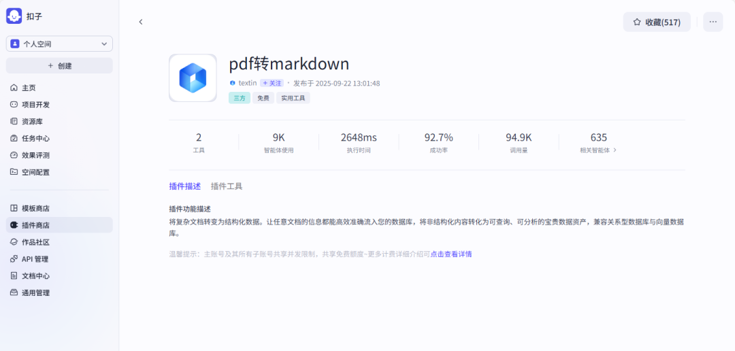The width and height of the screenshot is (735, 351).
Task: Click the 9K 智能体使用 statistic
Action: point(279,142)
